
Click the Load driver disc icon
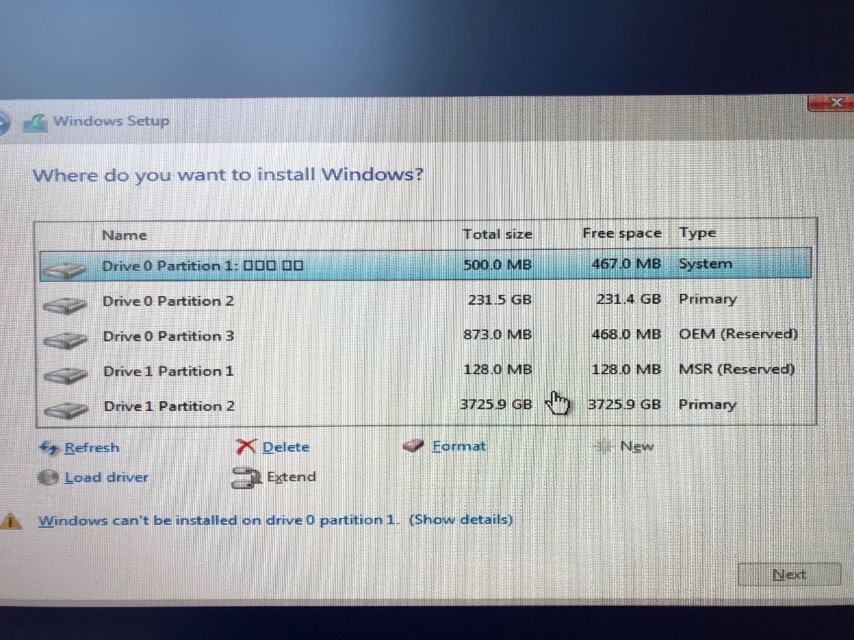pyautogui.click(x=48, y=477)
